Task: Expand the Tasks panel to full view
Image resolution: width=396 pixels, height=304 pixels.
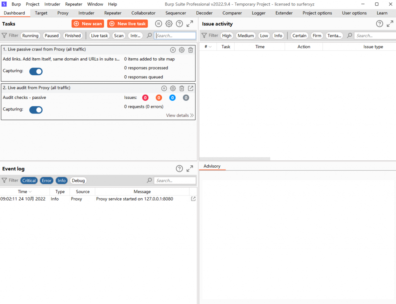Action: click(189, 24)
